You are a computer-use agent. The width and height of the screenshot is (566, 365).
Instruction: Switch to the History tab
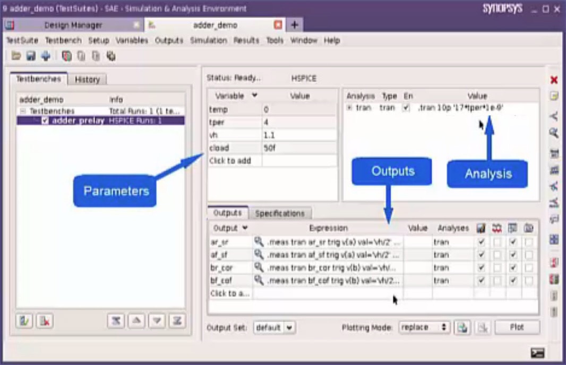(87, 79)
